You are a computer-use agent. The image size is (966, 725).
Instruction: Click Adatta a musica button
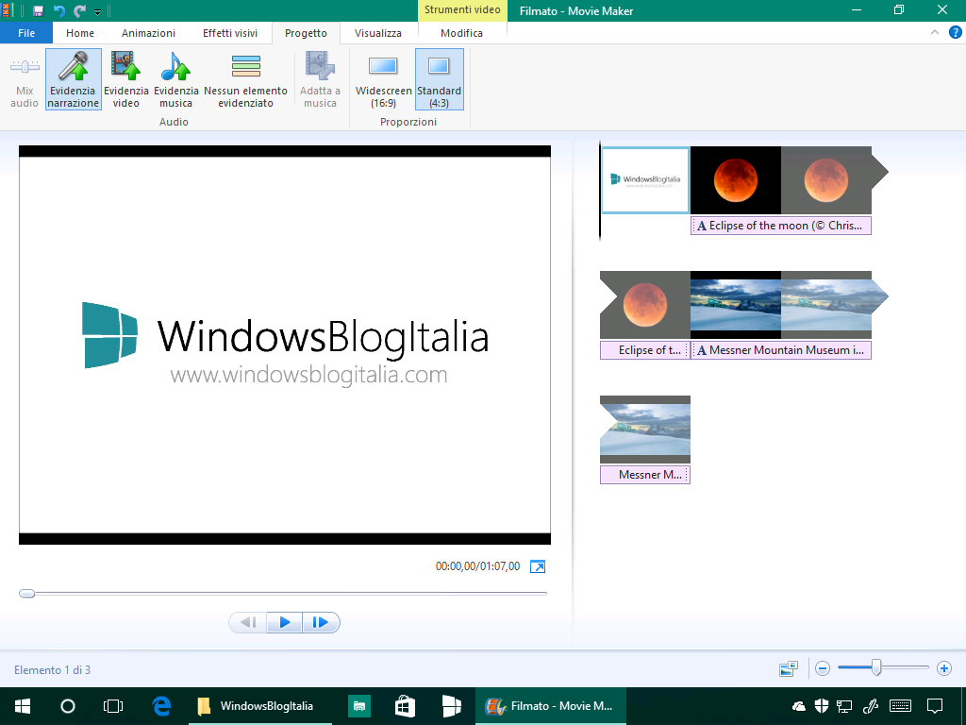(320, 79)
